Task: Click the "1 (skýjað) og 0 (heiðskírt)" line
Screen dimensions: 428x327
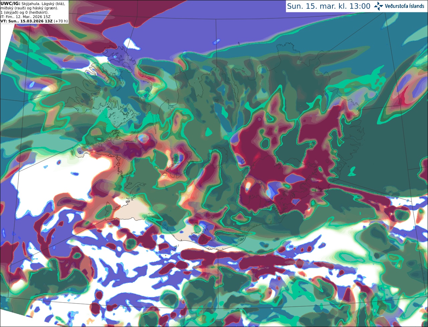Action: click(24, 13)
